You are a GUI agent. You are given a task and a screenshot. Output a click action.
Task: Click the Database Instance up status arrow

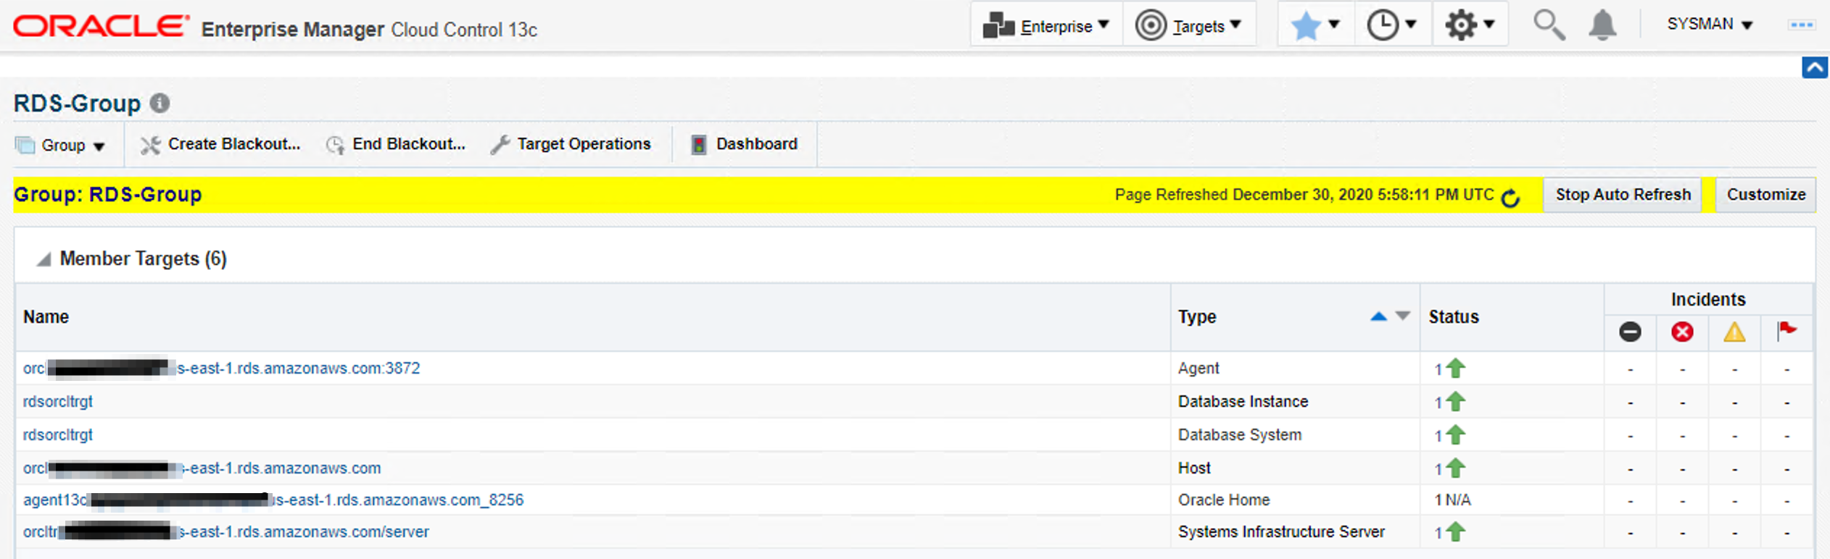coord(1455,402)
